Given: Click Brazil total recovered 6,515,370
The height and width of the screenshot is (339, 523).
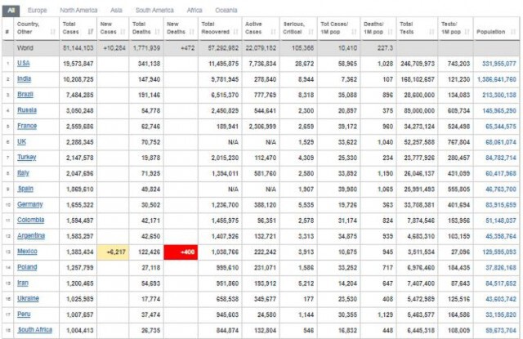Looking at the screenshot, I should [225, 95].
